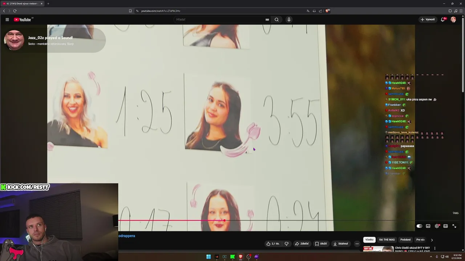Bookmark this page in address bar
Screen dimensions: 465x261
130,11
